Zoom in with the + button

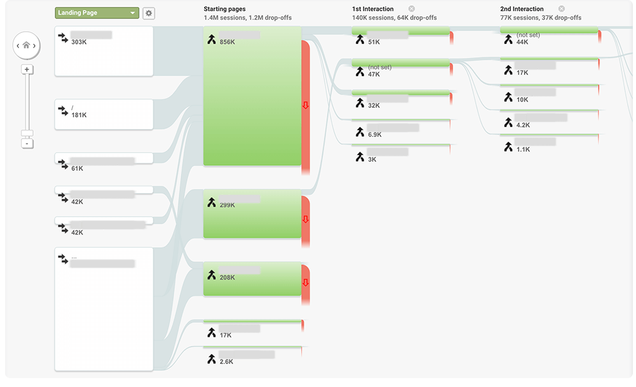pyautogui.click(x=27, y=69)
